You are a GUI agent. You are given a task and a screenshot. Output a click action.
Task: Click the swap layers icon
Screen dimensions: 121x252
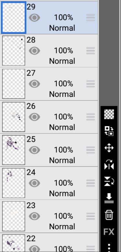click(109, 131)
